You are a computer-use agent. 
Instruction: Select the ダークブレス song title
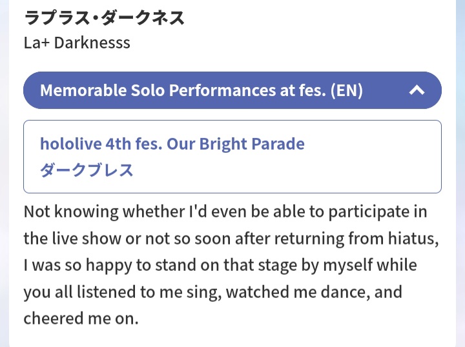[x=87, y=170]
